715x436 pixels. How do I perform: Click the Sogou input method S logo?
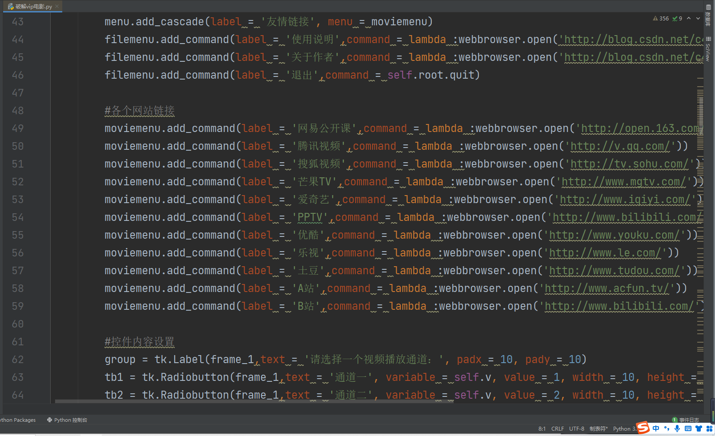coord(643,428)
